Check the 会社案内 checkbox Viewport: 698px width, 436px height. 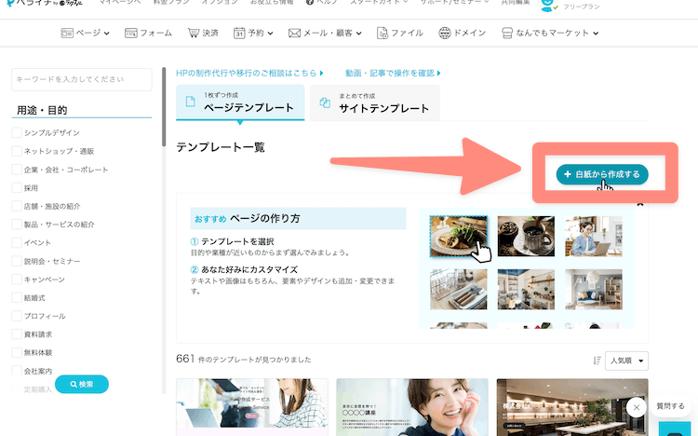coord(17,371)
